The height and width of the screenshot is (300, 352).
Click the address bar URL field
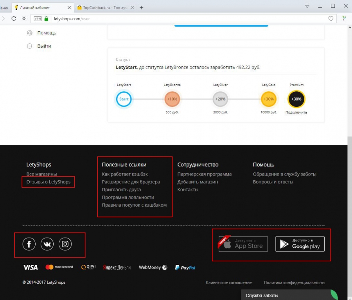tap(184, 19)
